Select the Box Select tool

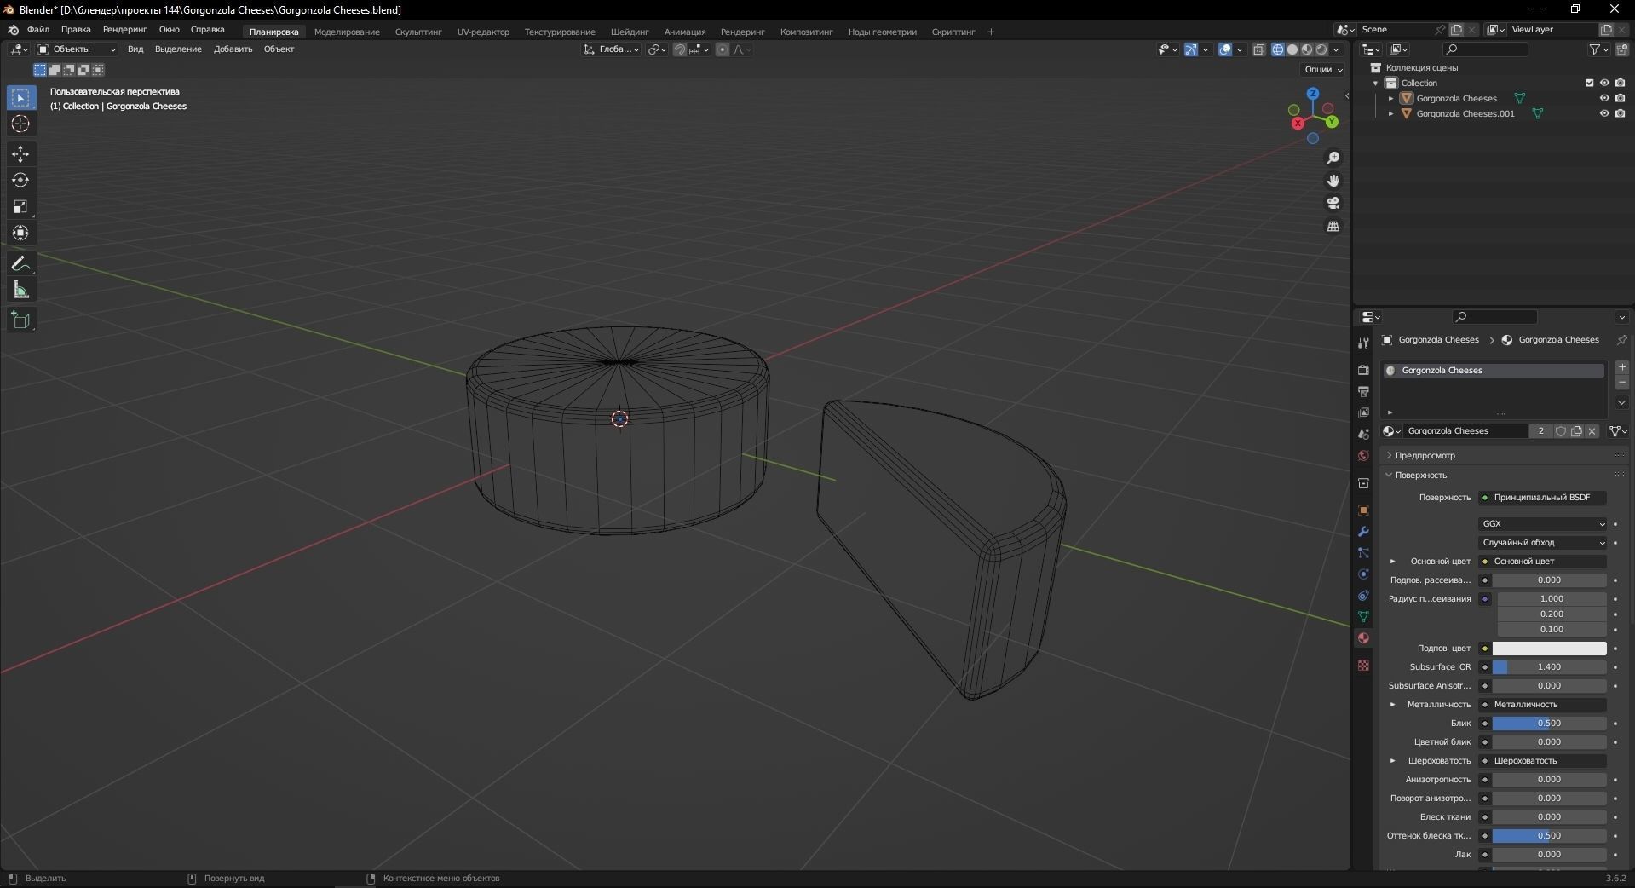[x=20, y=98]
